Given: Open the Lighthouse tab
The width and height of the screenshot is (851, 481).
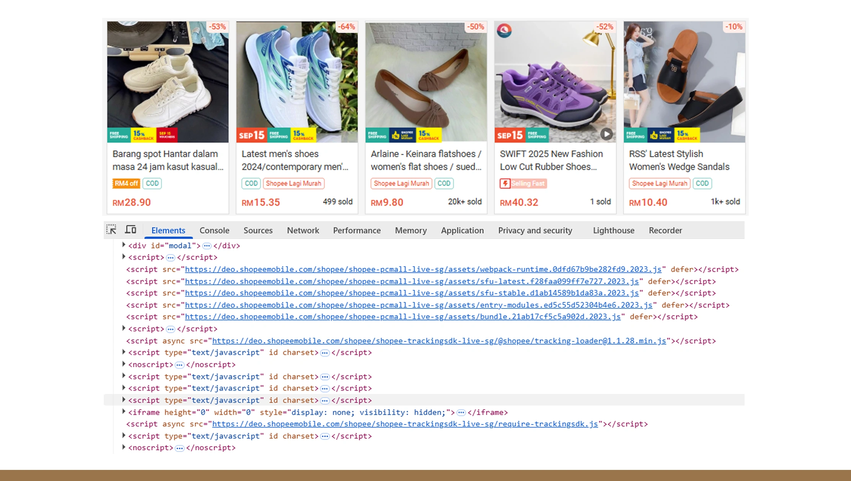Looking at the screenshot, I should tap(614, 230).
